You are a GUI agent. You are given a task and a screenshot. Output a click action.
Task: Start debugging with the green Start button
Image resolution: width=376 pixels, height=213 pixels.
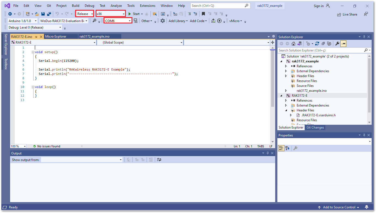tap(134, 14)
